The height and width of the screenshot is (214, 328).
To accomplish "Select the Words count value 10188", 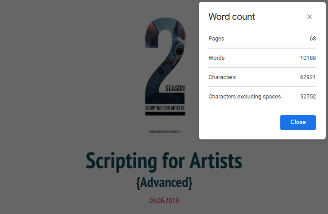I will (x=308, y=58).
